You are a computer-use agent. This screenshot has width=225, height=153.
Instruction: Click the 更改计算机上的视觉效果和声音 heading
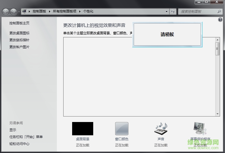click(x=94, y=25)
